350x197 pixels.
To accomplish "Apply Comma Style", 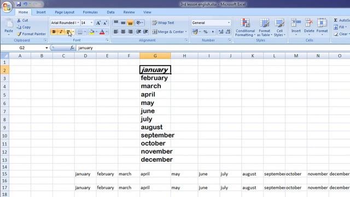I will click(x=213, y=32).
